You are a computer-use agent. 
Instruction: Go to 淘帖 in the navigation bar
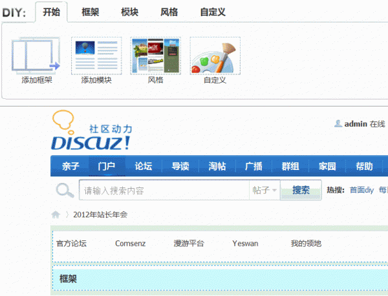[217, 166]
